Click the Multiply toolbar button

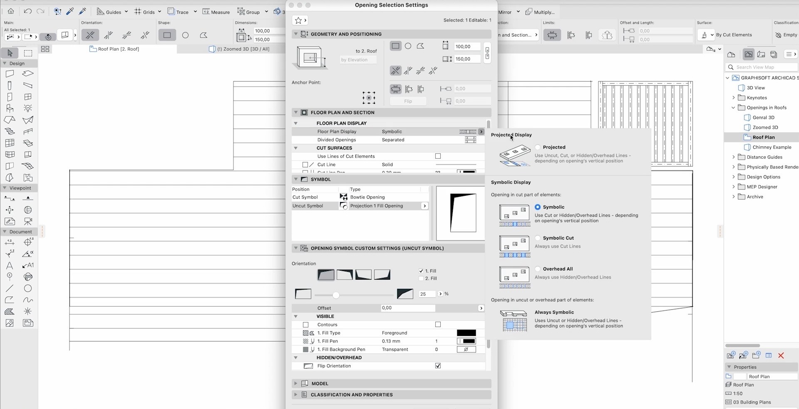tap(540, 12)
